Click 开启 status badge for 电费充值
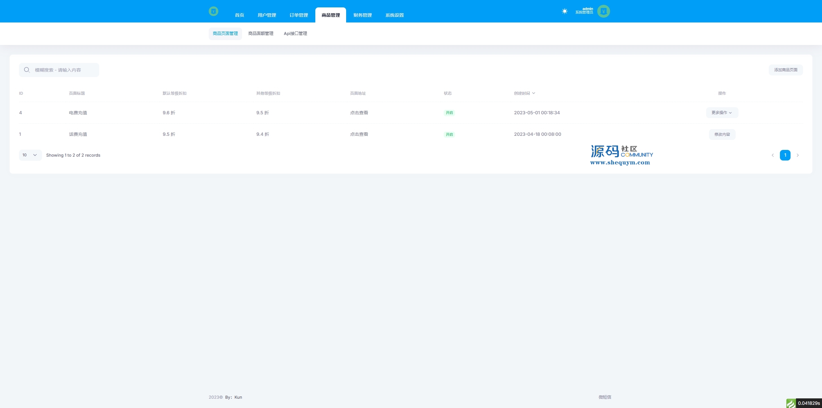The height and width of the screenshot is (408, 822). pyautogui.click(x=449, y=113)
